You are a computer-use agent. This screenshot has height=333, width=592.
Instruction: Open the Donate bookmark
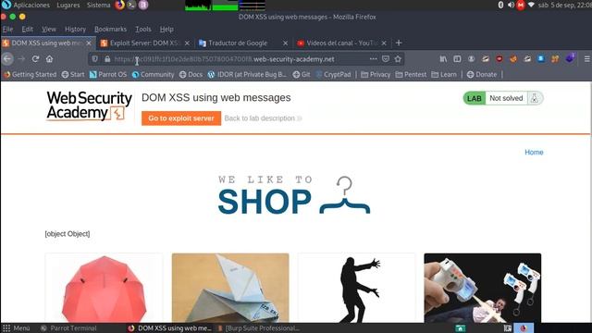coord(482,74)
